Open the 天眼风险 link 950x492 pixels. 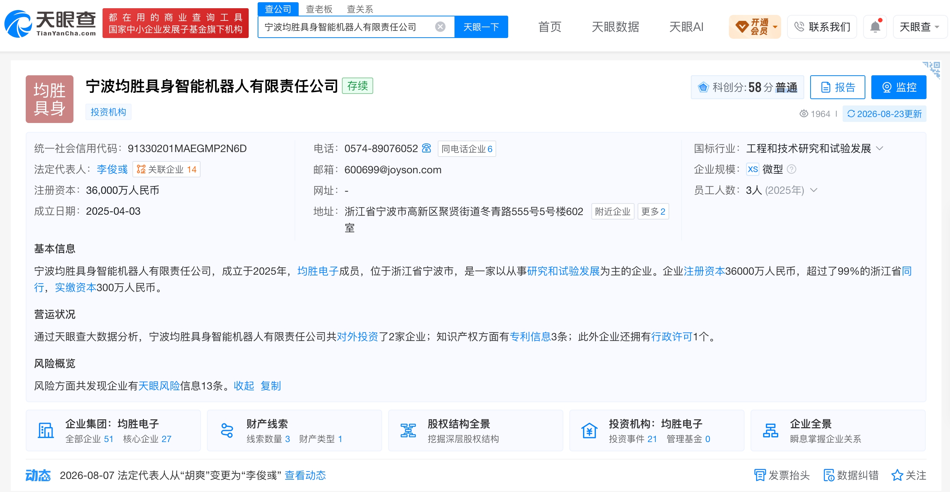159,386
